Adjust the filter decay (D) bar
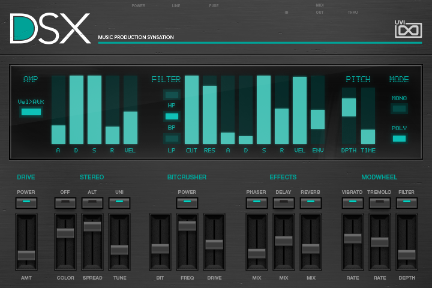 (245, 110)
